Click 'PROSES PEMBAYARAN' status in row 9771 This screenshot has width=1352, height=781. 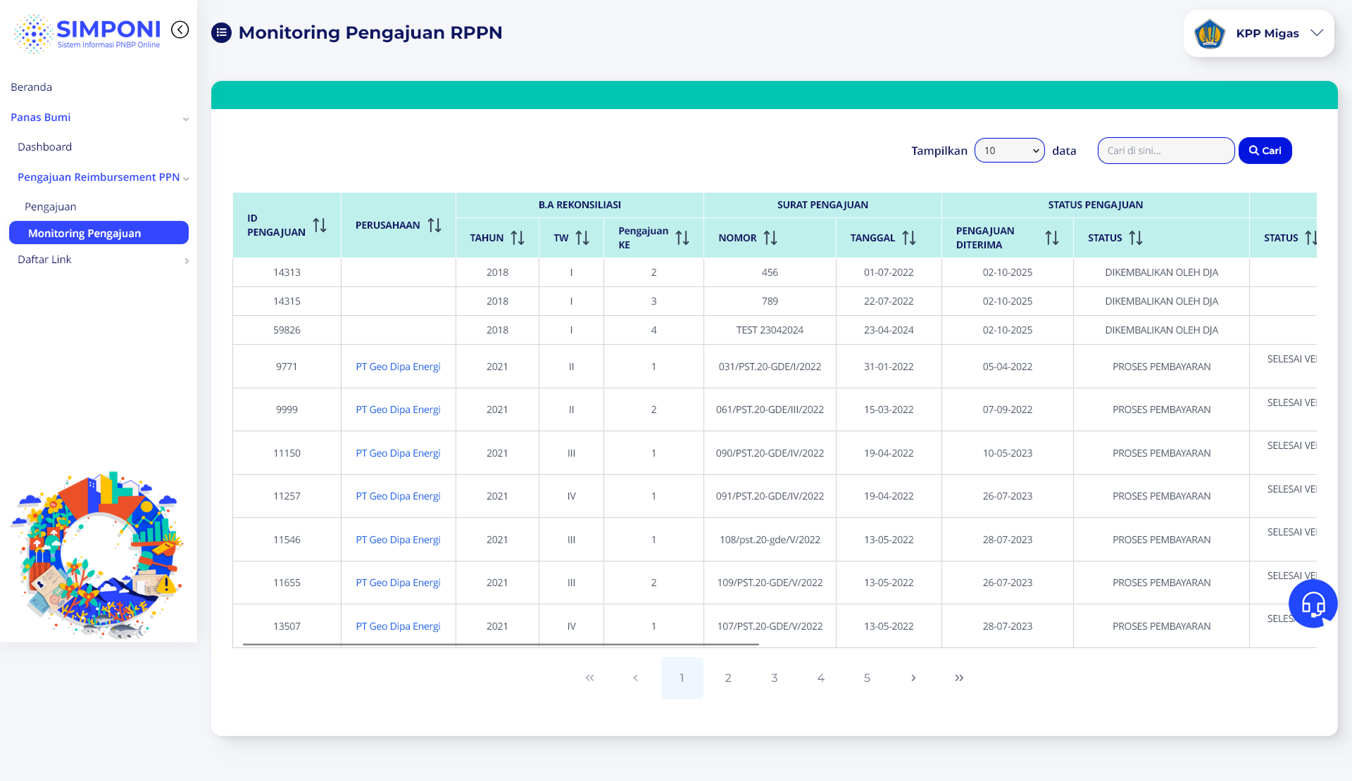point(1161,367)
